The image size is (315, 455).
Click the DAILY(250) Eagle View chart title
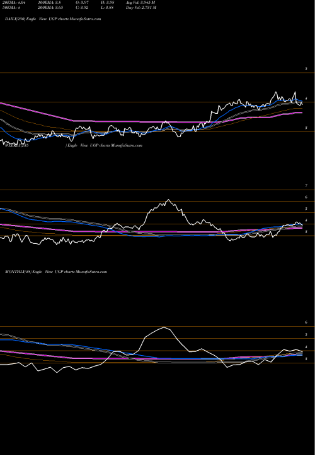point(53,19)
